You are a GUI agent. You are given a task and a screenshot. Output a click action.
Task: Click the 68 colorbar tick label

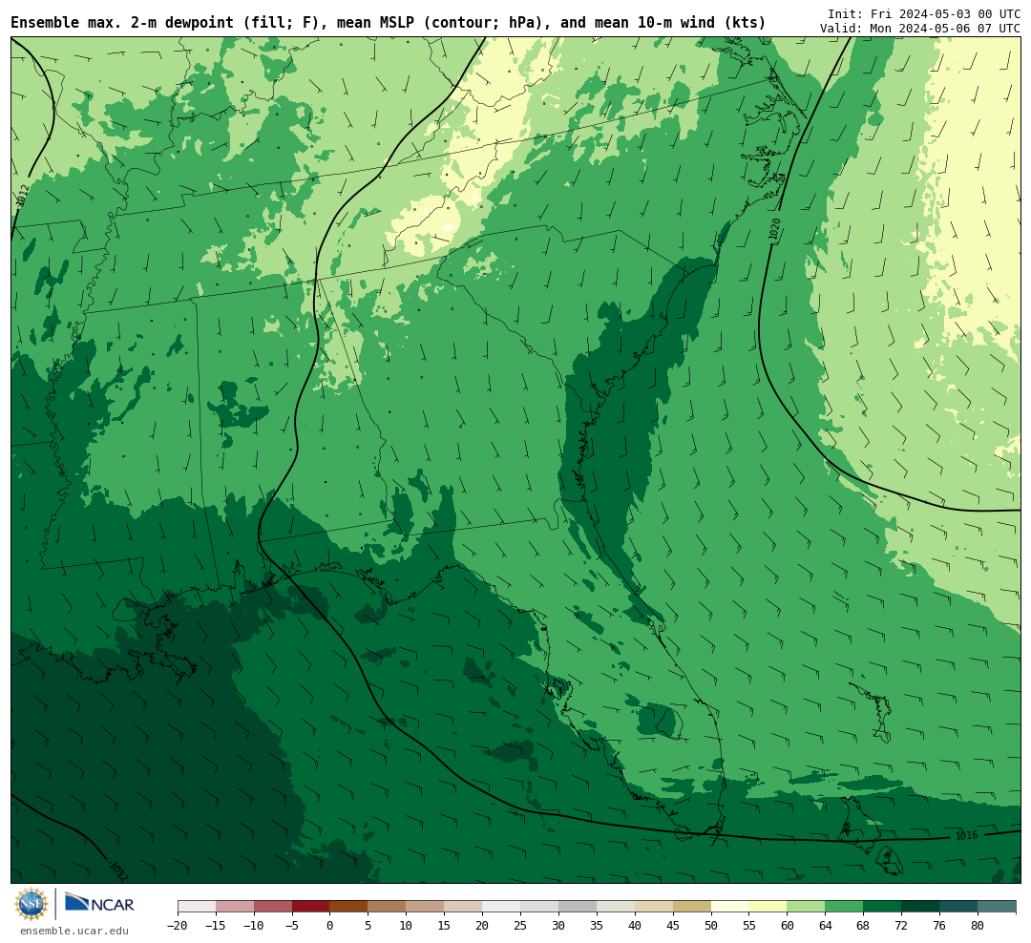click(864, 925)
